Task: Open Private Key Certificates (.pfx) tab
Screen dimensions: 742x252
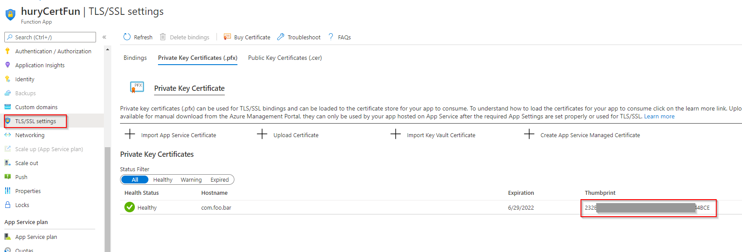Action: [198, 58]
